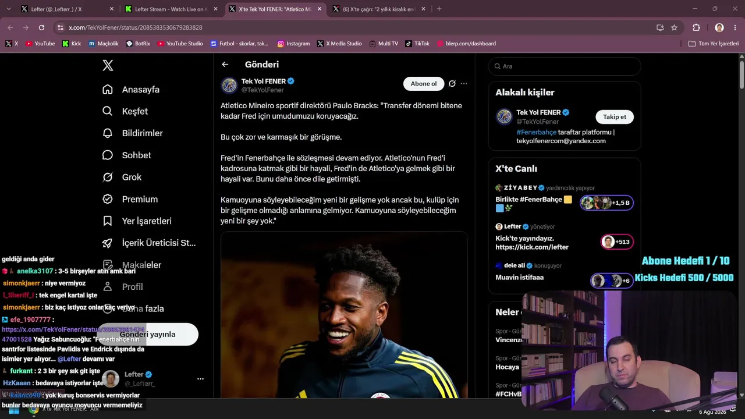This screenshot has height=419, width=745.
Task: Switch to the Lefter Stream Kick tab
Action: pyautogui.click(x=170, y=9)
